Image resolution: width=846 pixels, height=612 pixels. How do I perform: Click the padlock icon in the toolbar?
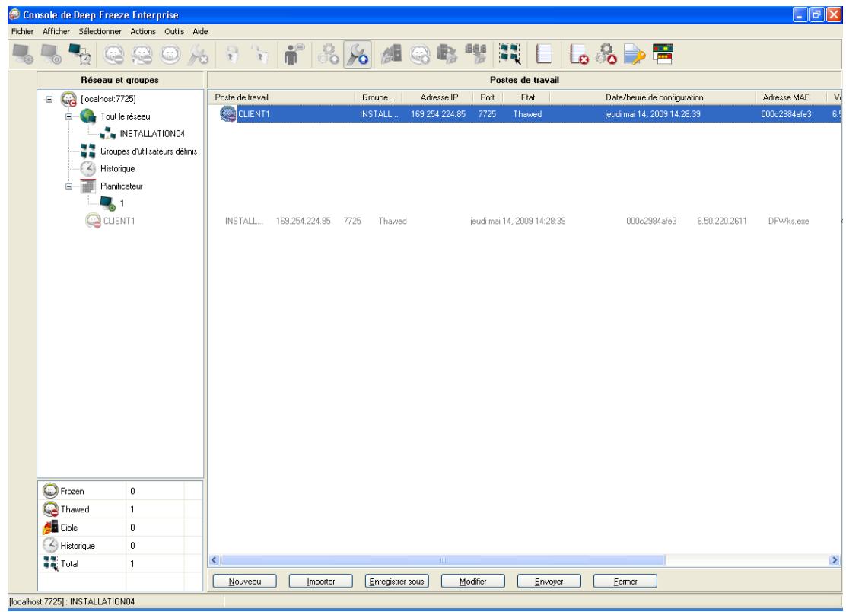(x=233, y=54)
